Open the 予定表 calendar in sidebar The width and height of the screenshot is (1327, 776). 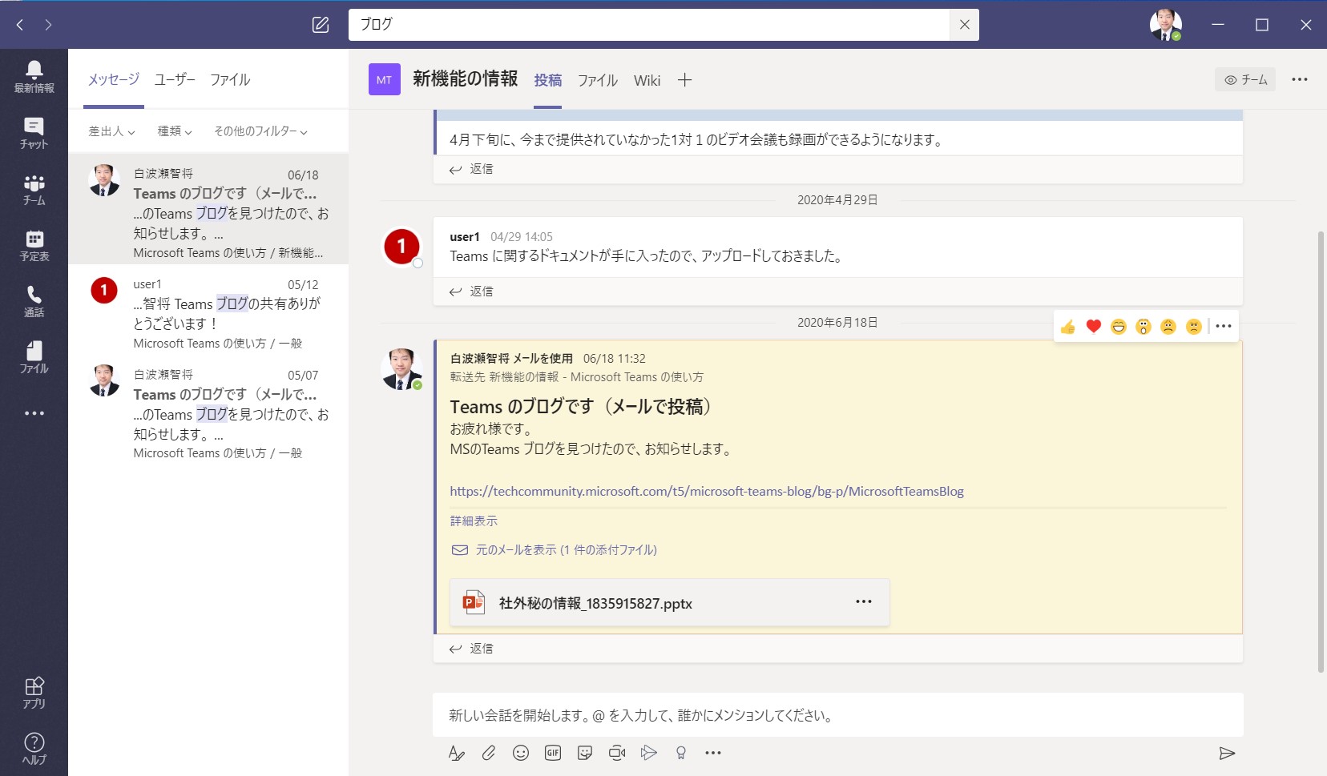click(x=34, y=245)
